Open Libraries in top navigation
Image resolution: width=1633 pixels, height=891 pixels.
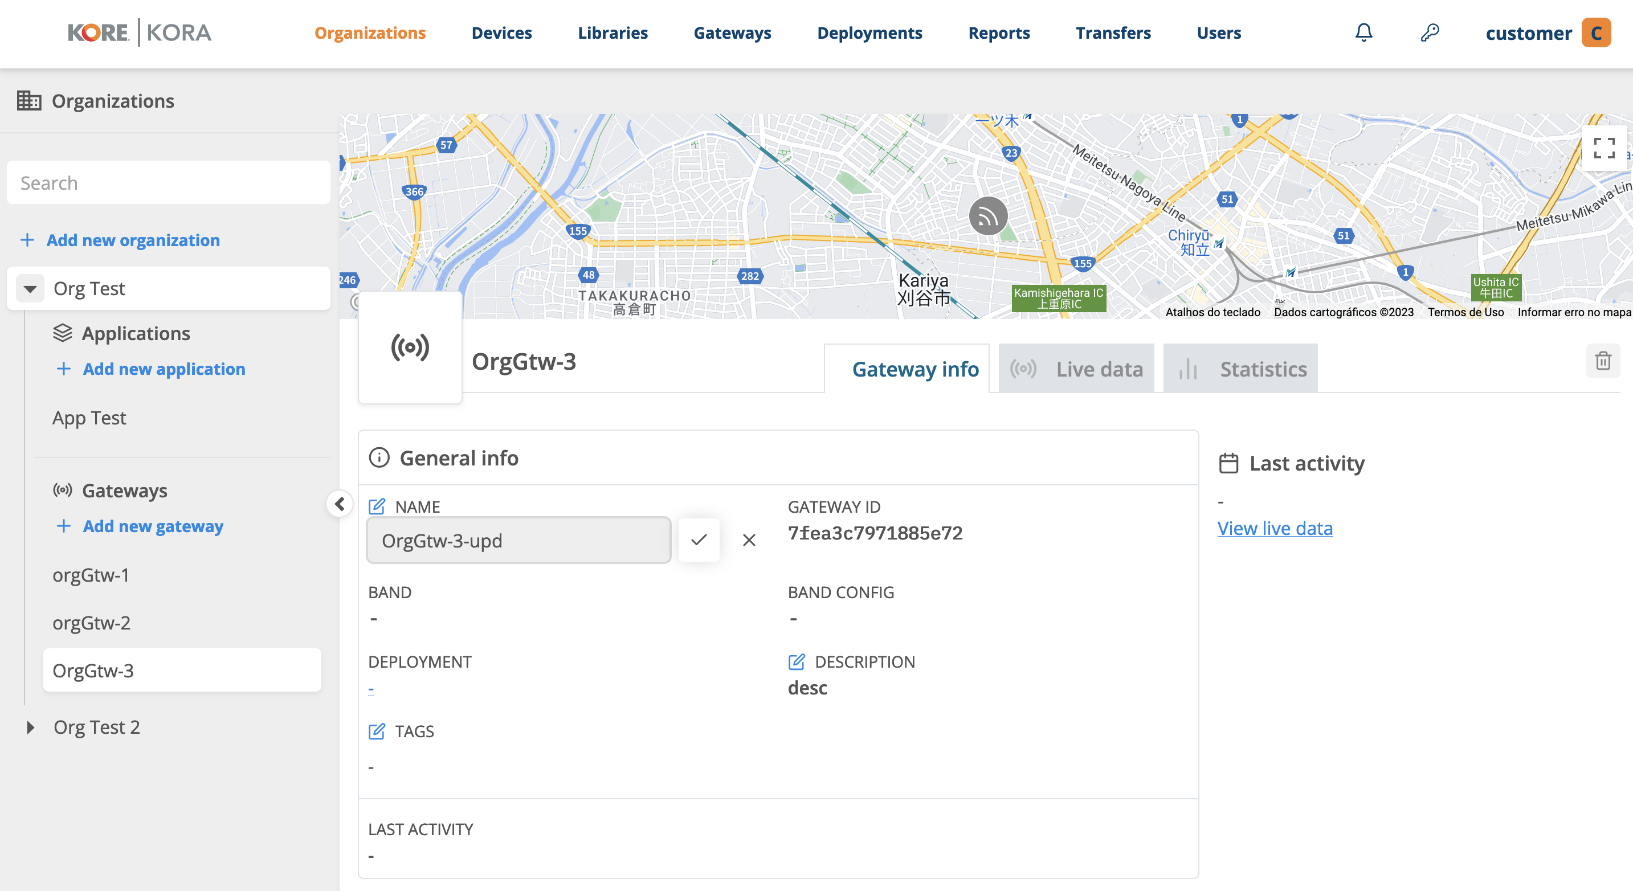click(613, 32)
